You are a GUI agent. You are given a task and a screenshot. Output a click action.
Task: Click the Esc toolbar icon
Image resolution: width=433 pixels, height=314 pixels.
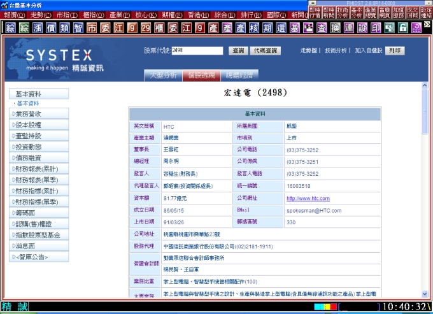[x=416, y=28]
